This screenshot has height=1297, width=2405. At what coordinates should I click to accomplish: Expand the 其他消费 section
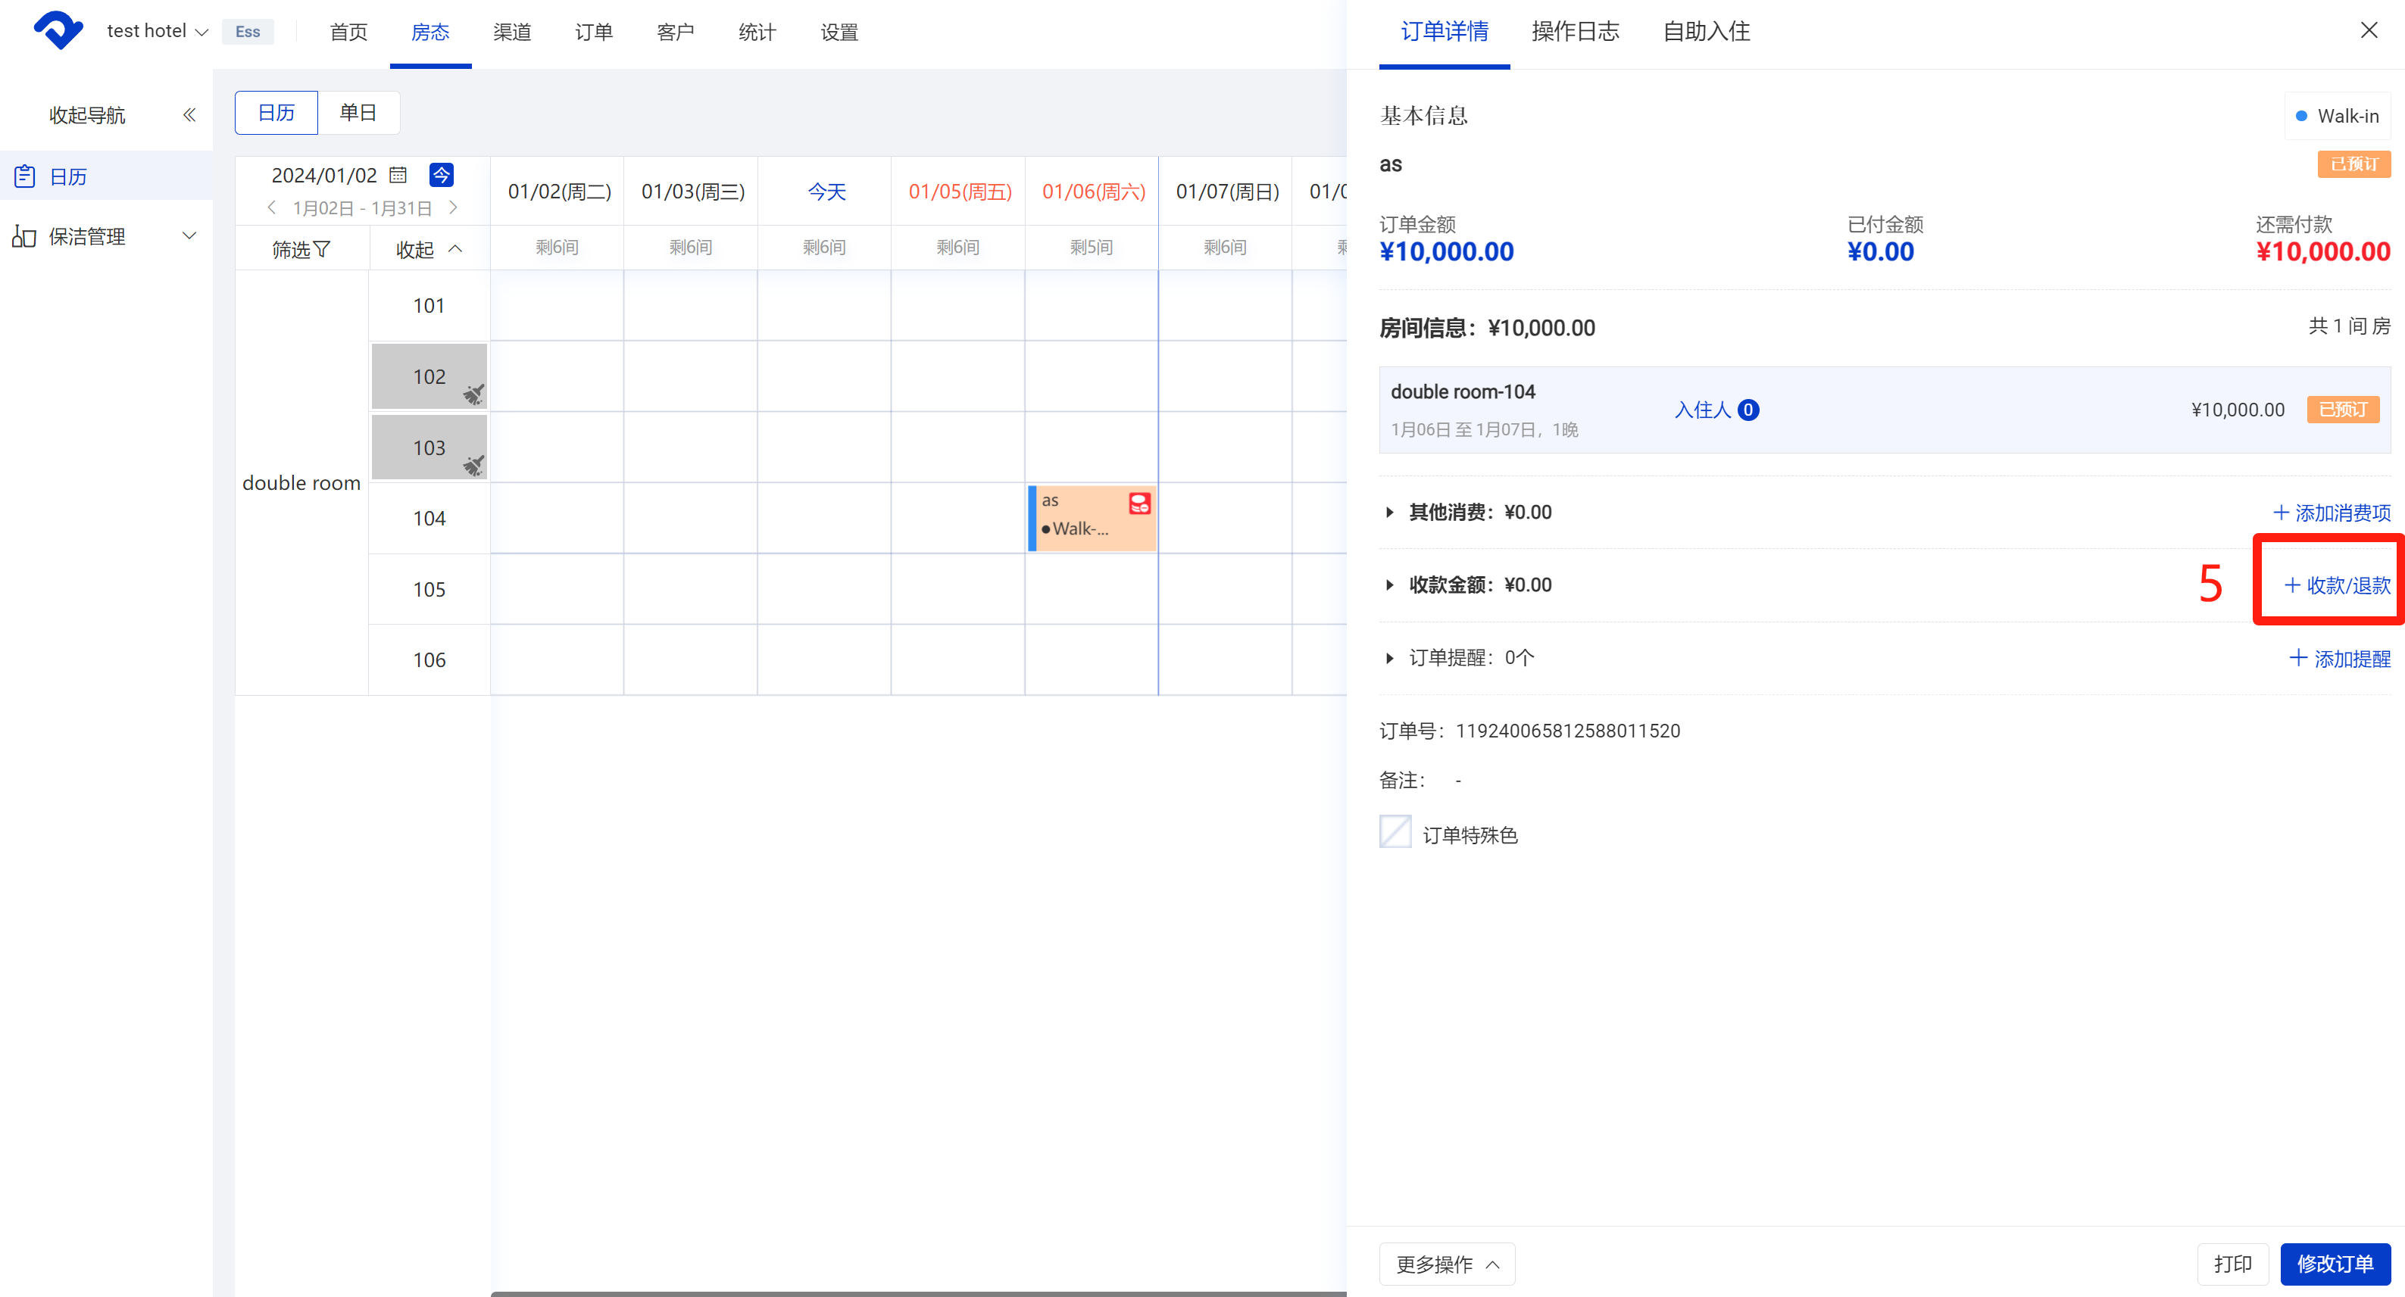(x=1389, y=513)
